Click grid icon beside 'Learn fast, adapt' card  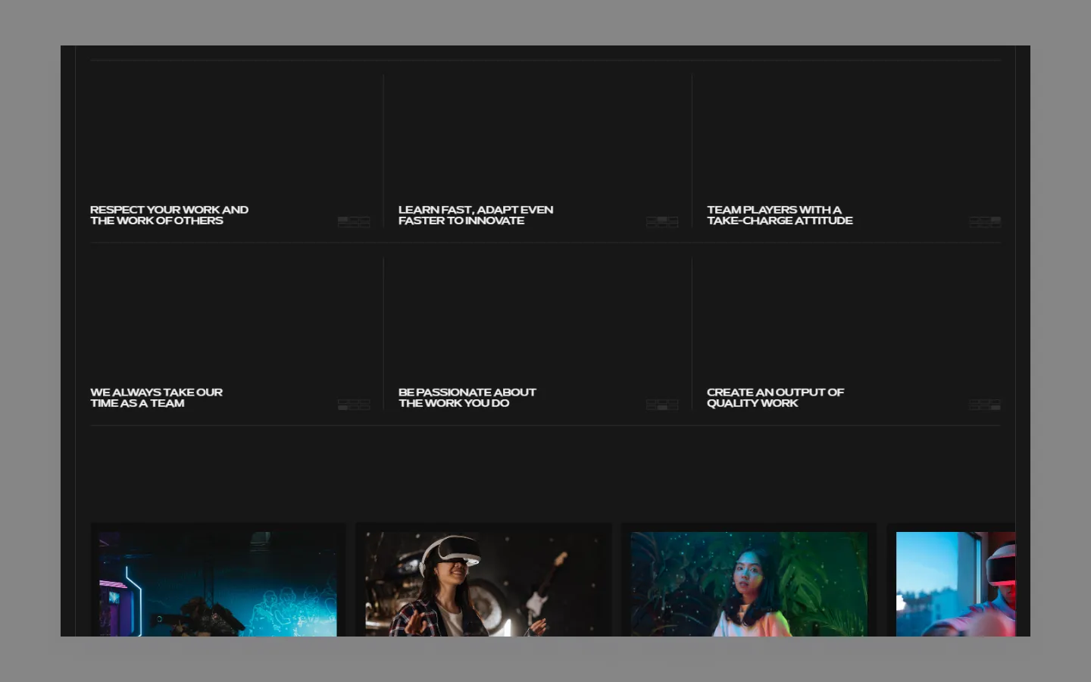coord(662,221)
